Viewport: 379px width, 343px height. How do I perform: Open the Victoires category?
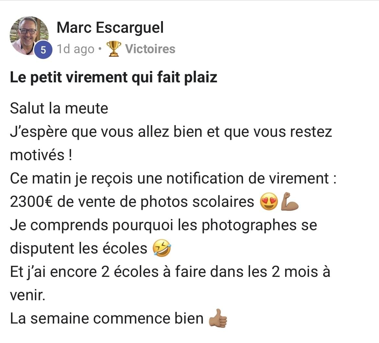150,49
